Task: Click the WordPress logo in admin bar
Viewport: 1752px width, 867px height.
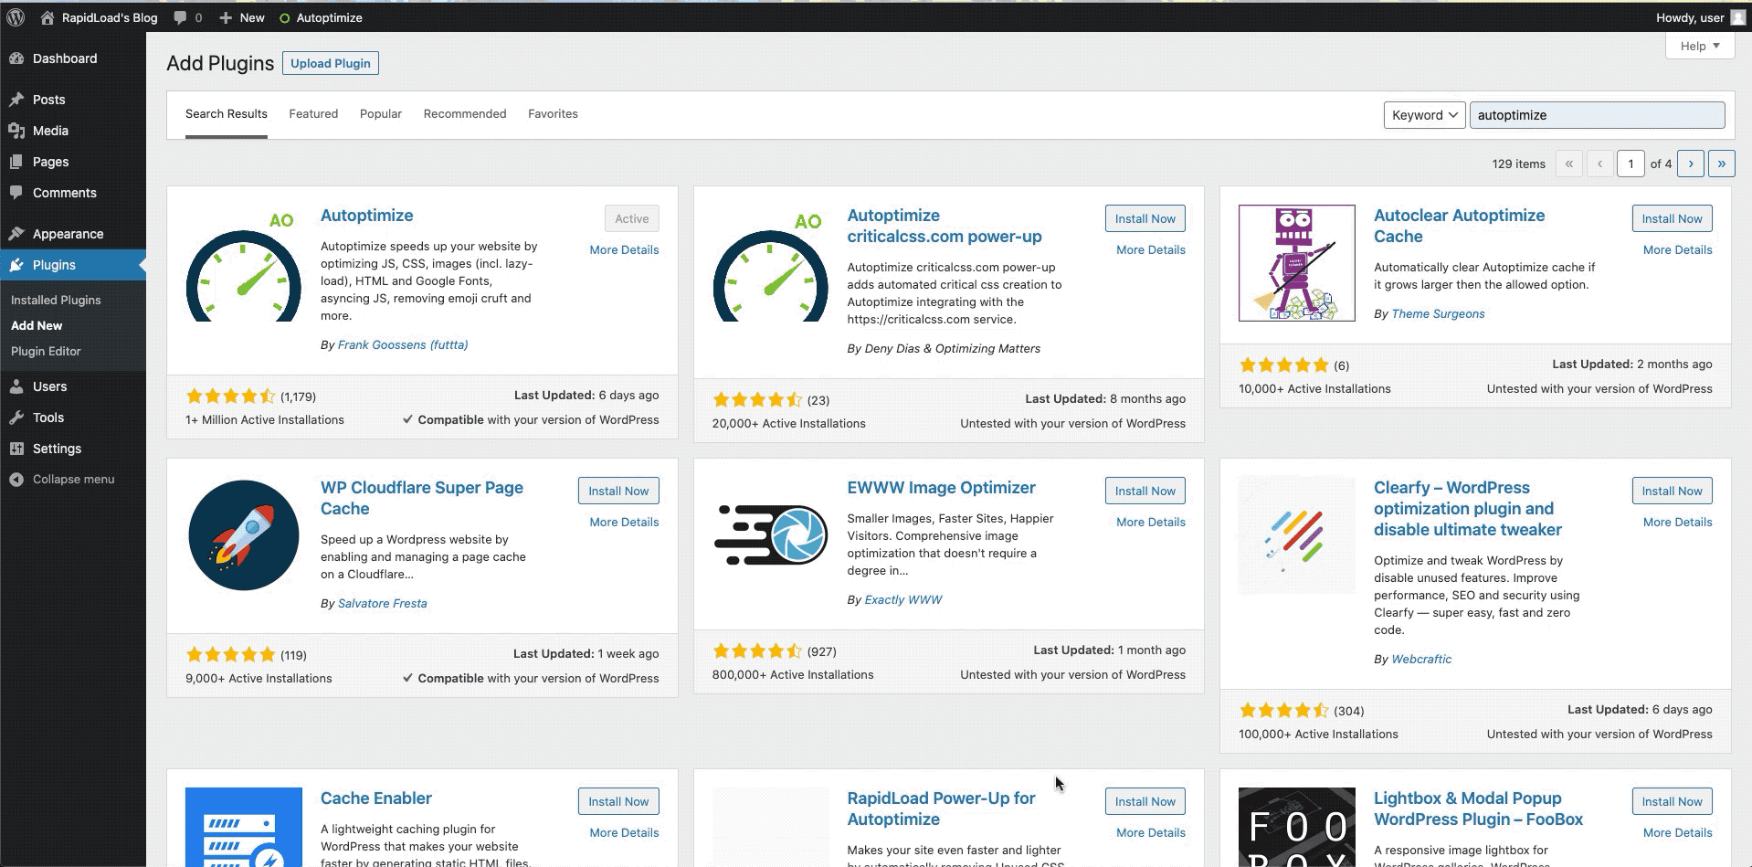Action: click(x=16, y=17)
